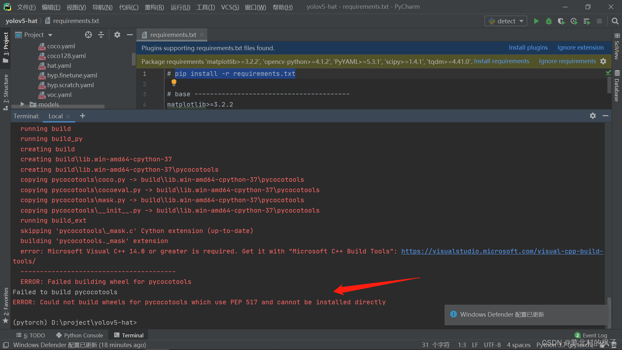The image size is (622, 350).
Task: Open the detect run configuration dropdown
Action: tap(506, 21)
